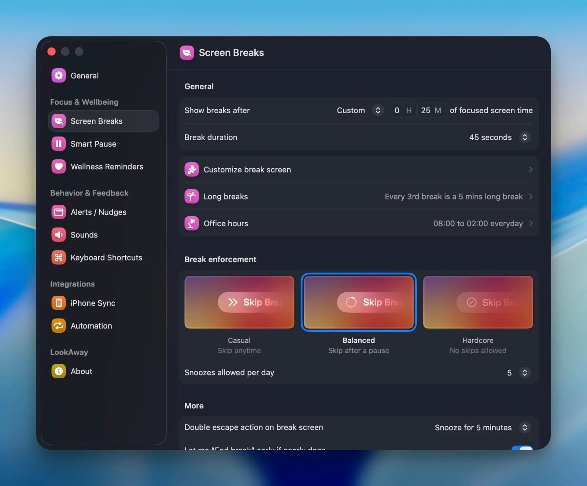Click the Customize break screen label
This screenshot has width=587, height=486.
(247, 170)
